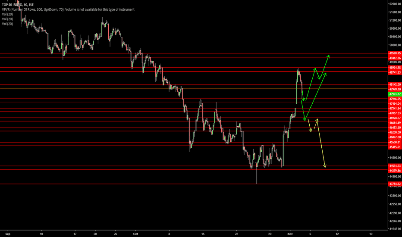Screen dimensions: 402x237
Task: Click the 49200.00 axis value
Action: pyautogui.click(x=396, y=62)
